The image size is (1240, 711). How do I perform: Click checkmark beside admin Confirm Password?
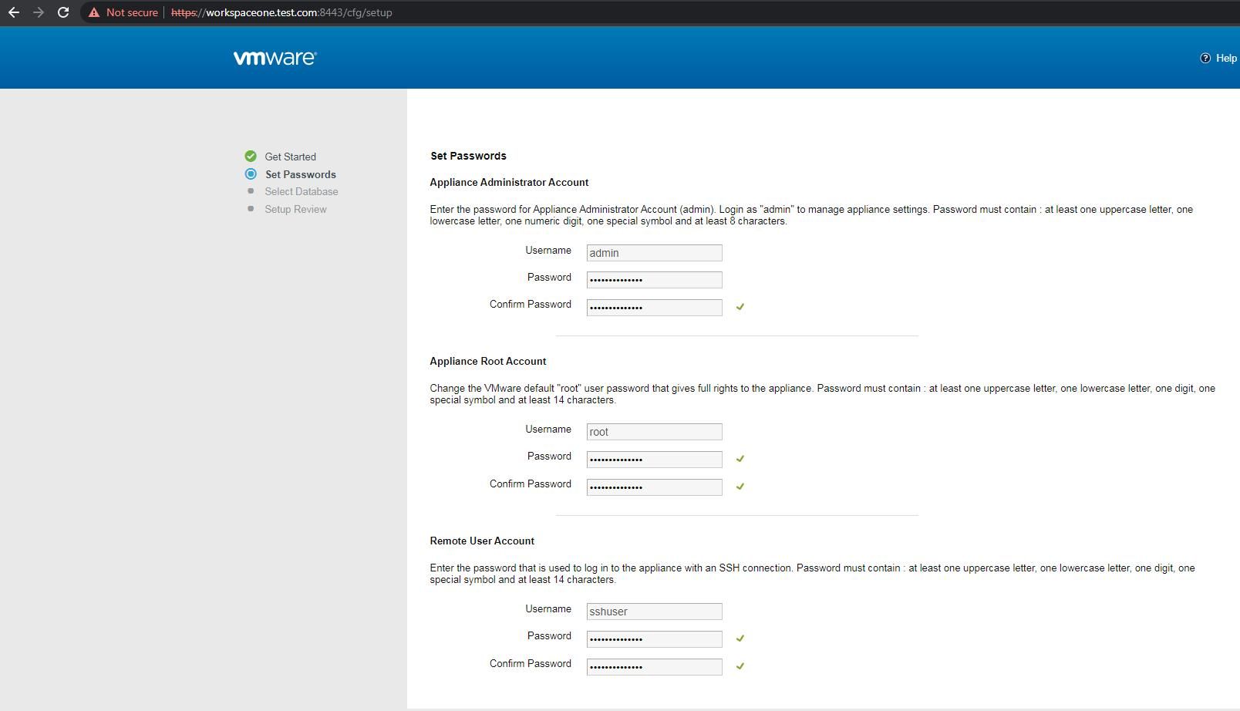point(740,307)
